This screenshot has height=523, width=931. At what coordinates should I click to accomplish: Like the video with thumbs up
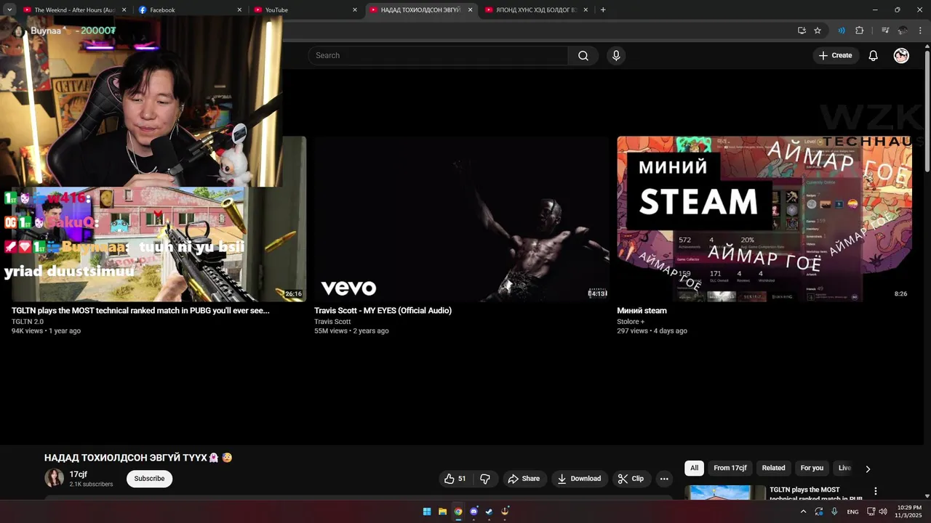(455, 479)
